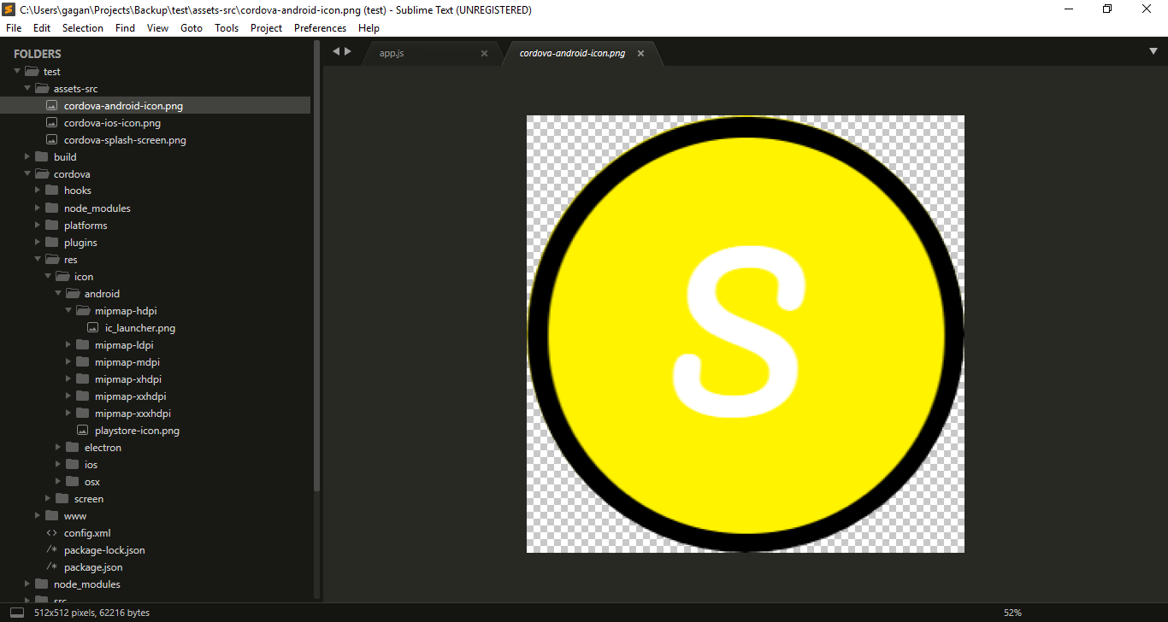Expand the build folder
This screenshot has width=1168, height=622.
click(28, 157)
